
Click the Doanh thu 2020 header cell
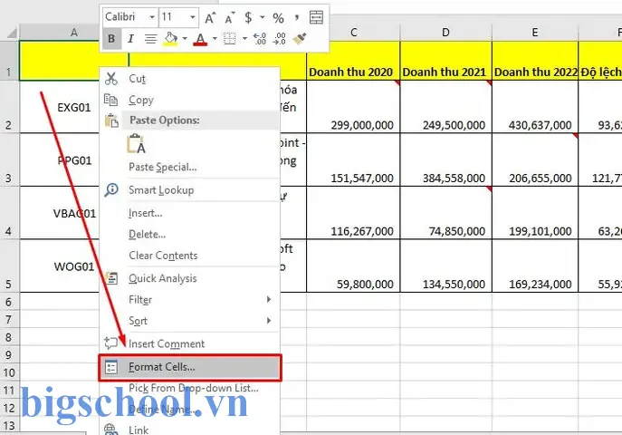pos(353,61)
